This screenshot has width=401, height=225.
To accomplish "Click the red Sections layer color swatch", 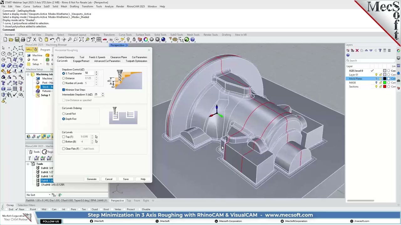I will pyautogui.click(x=385, y=87).
